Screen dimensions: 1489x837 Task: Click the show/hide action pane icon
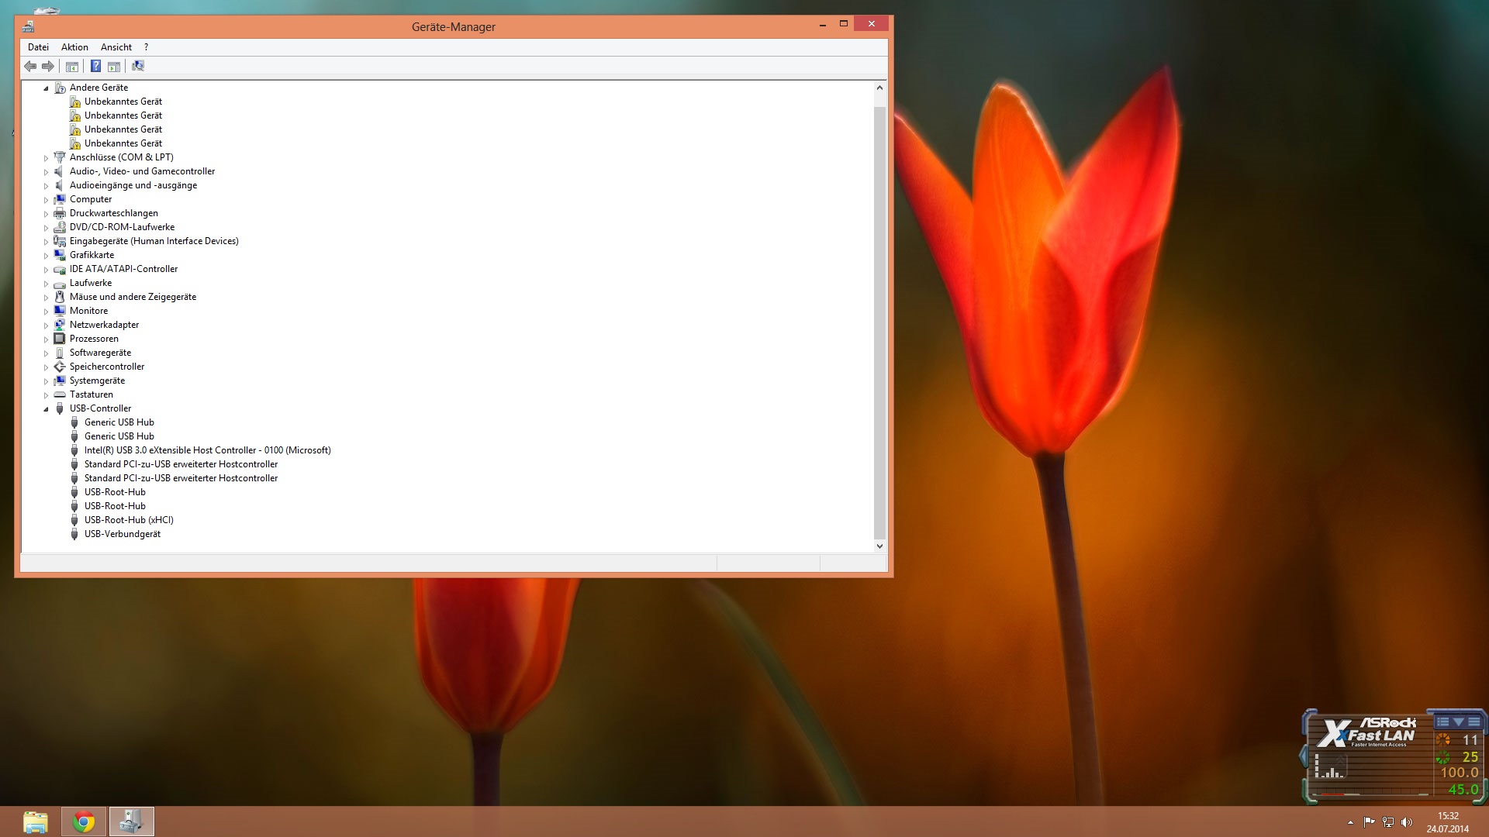point(114,66)
